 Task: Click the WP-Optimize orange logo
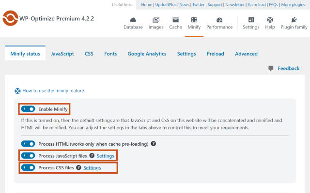tap(10, 18)
